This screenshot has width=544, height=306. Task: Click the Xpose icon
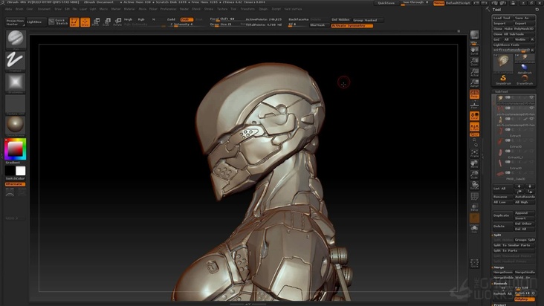[474, 264]
